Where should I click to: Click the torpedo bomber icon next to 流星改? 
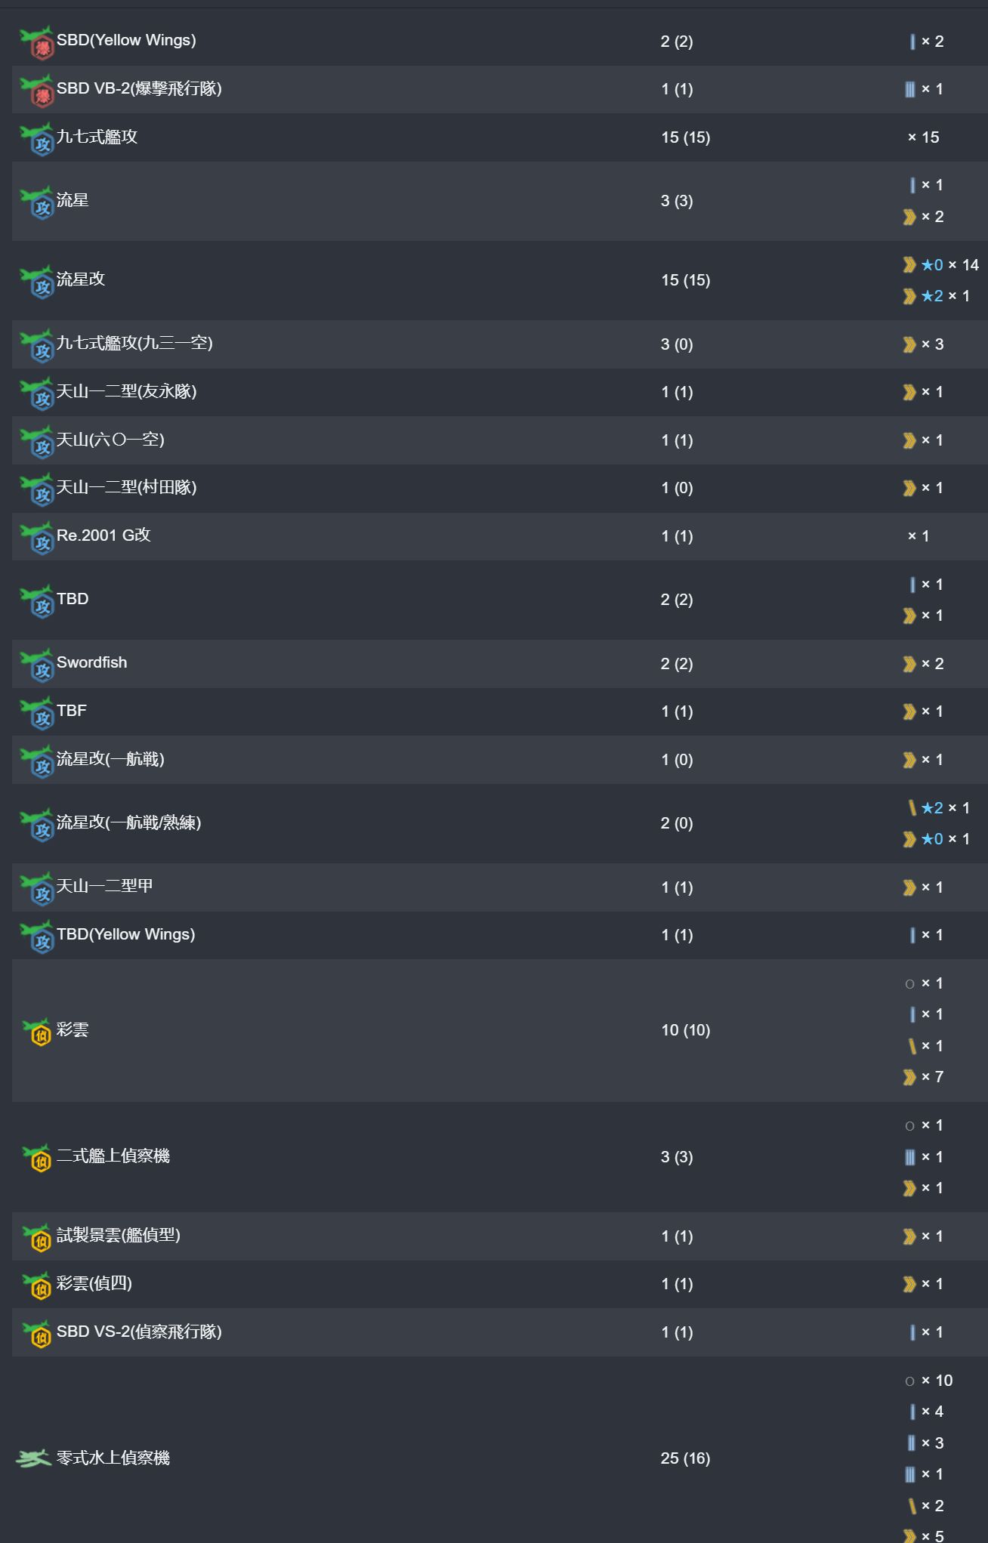click(36, 282)
